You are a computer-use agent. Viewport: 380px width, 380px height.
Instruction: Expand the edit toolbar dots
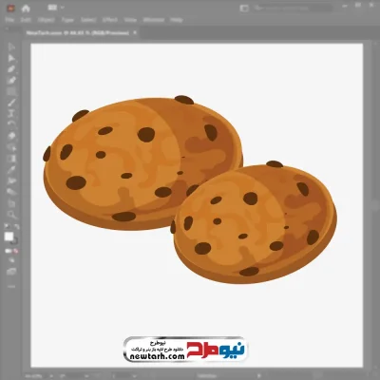pyautogui.click(x=11, y=286)
